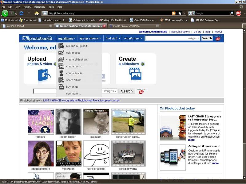Switch to Mozilla Firefox Start Page tab
This screenshot has height=184, width=246.
point(134,26)
